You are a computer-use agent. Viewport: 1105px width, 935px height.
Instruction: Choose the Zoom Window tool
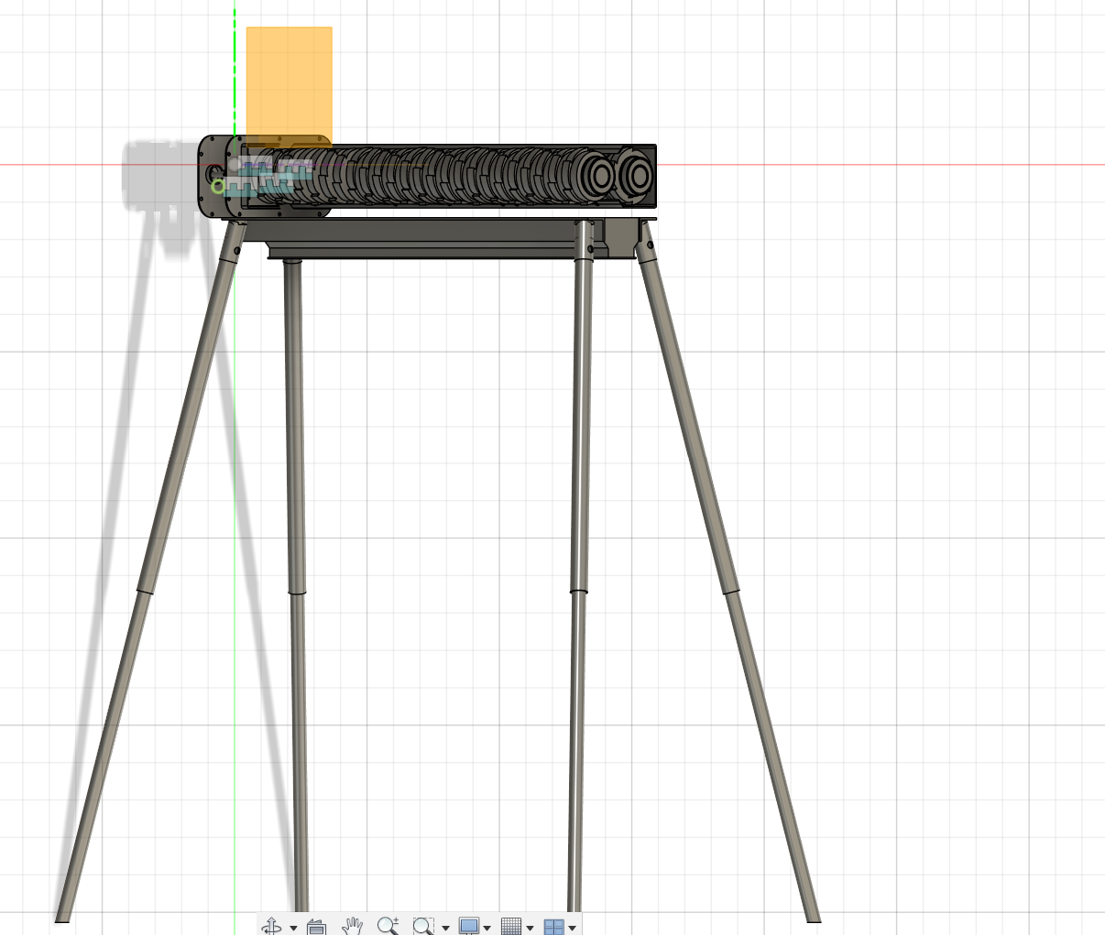pyautogui.click(x=422, y=926)
